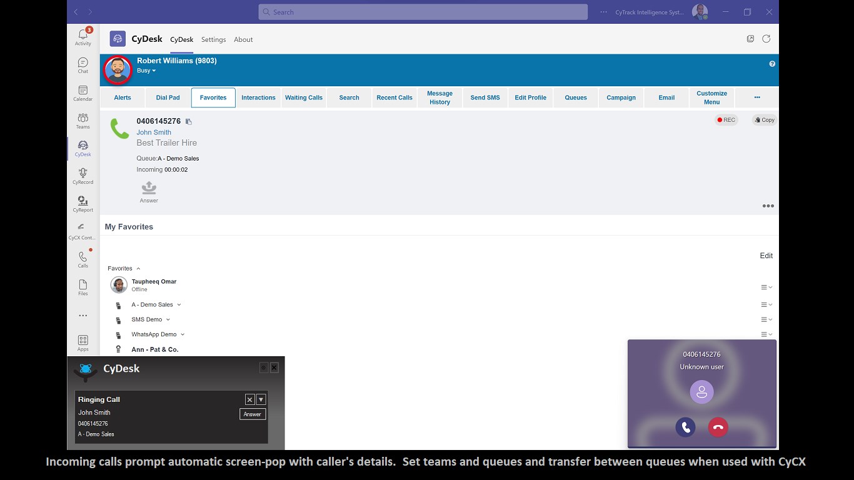854x480 pixels.
Task: Select the Favorites tab
Action: [213, 97]
